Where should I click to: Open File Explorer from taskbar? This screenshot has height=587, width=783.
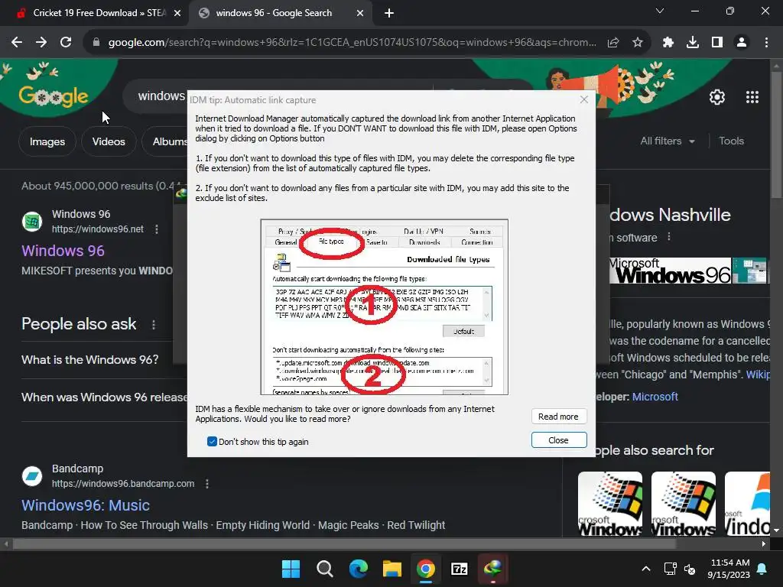tap(392, 569)
